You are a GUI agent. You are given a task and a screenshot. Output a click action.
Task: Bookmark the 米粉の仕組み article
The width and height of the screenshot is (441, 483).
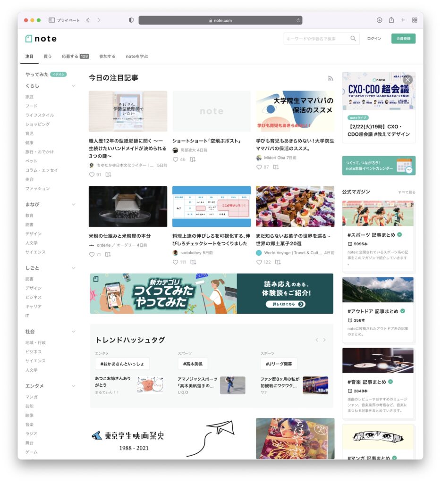[x=108, y=255]
